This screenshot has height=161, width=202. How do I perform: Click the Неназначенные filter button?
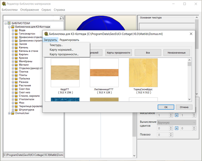177,53
